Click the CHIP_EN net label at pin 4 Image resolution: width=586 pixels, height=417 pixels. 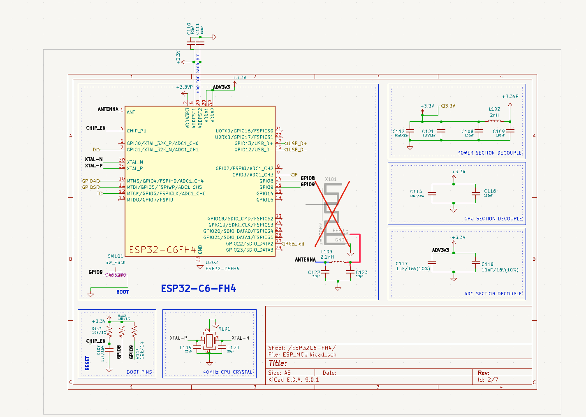point(96,128)
